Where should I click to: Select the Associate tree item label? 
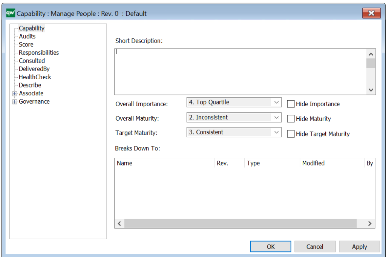pos(31,93)
